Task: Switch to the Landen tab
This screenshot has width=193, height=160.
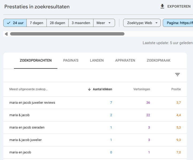Action: (97, 61)
